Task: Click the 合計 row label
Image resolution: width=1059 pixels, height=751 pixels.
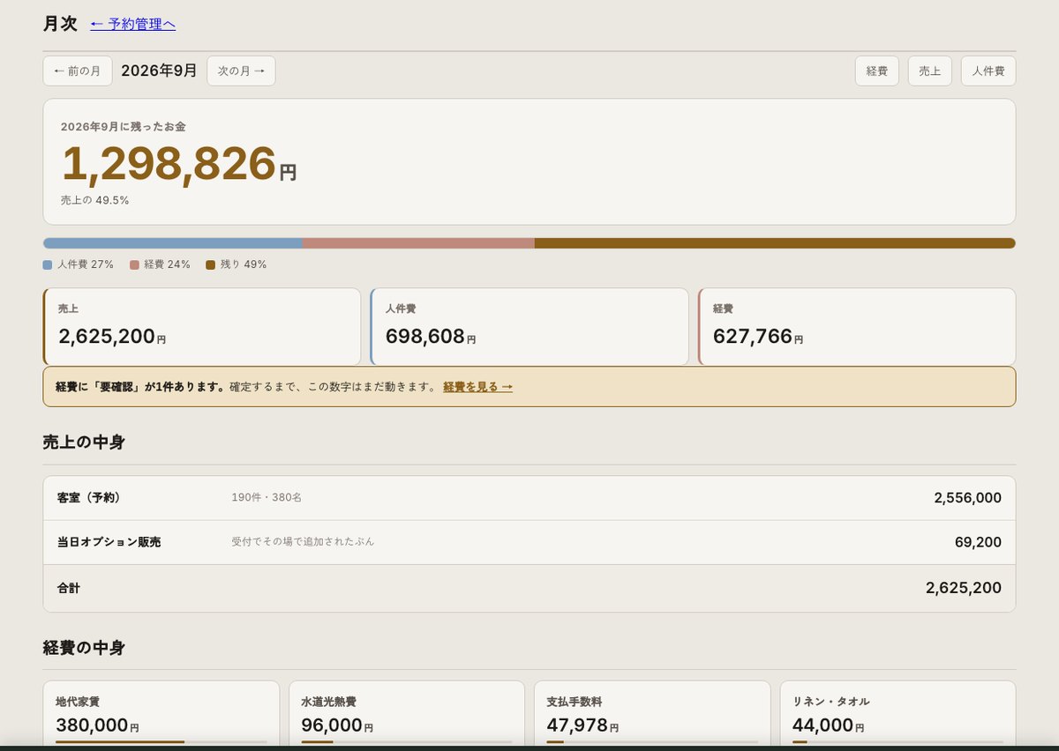Action: coord(69,588)
